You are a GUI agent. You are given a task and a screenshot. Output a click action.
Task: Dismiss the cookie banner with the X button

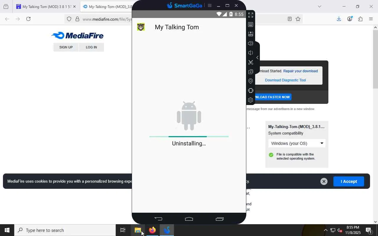tap(324, 181)
